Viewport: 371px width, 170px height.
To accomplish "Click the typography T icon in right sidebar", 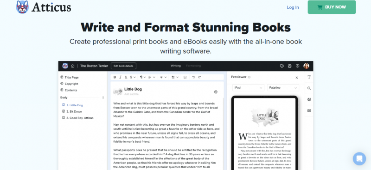I will [x=309, y=77].
